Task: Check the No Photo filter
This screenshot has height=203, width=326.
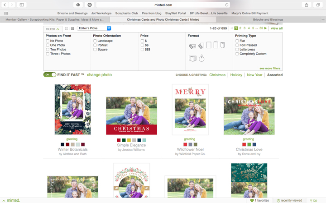Action: (48, 41)
